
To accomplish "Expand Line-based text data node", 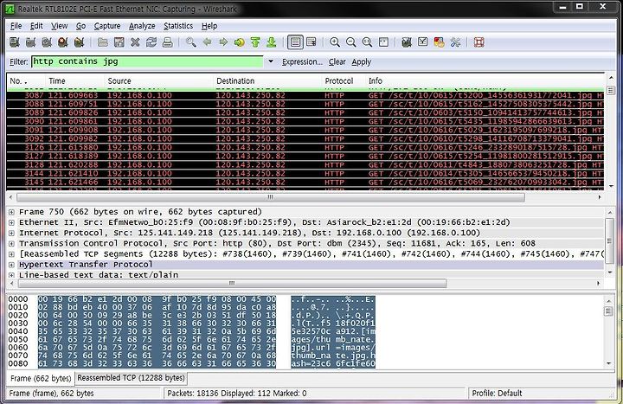I will 11,275.
